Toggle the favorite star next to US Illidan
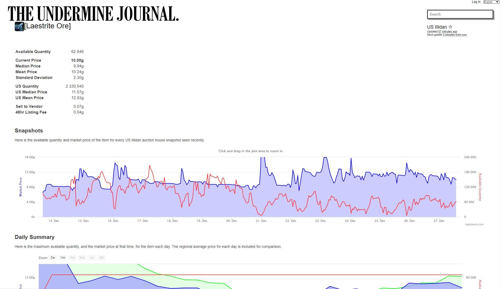This screenshot has width=501, height=289. 451,27
